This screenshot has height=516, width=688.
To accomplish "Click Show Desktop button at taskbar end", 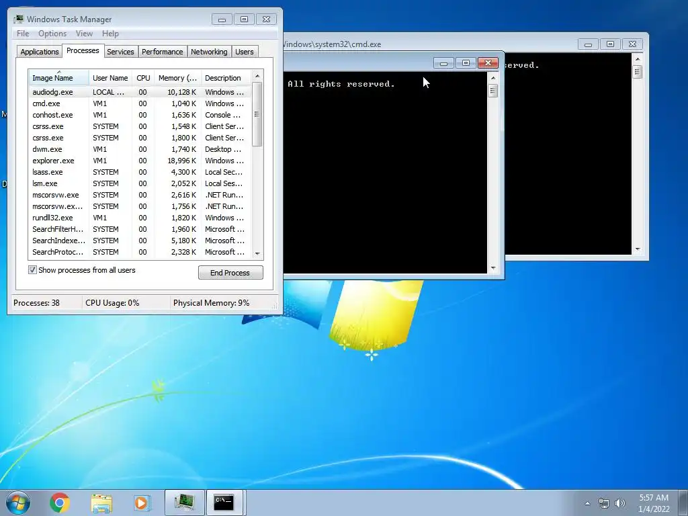I will (x=683, y=503).
